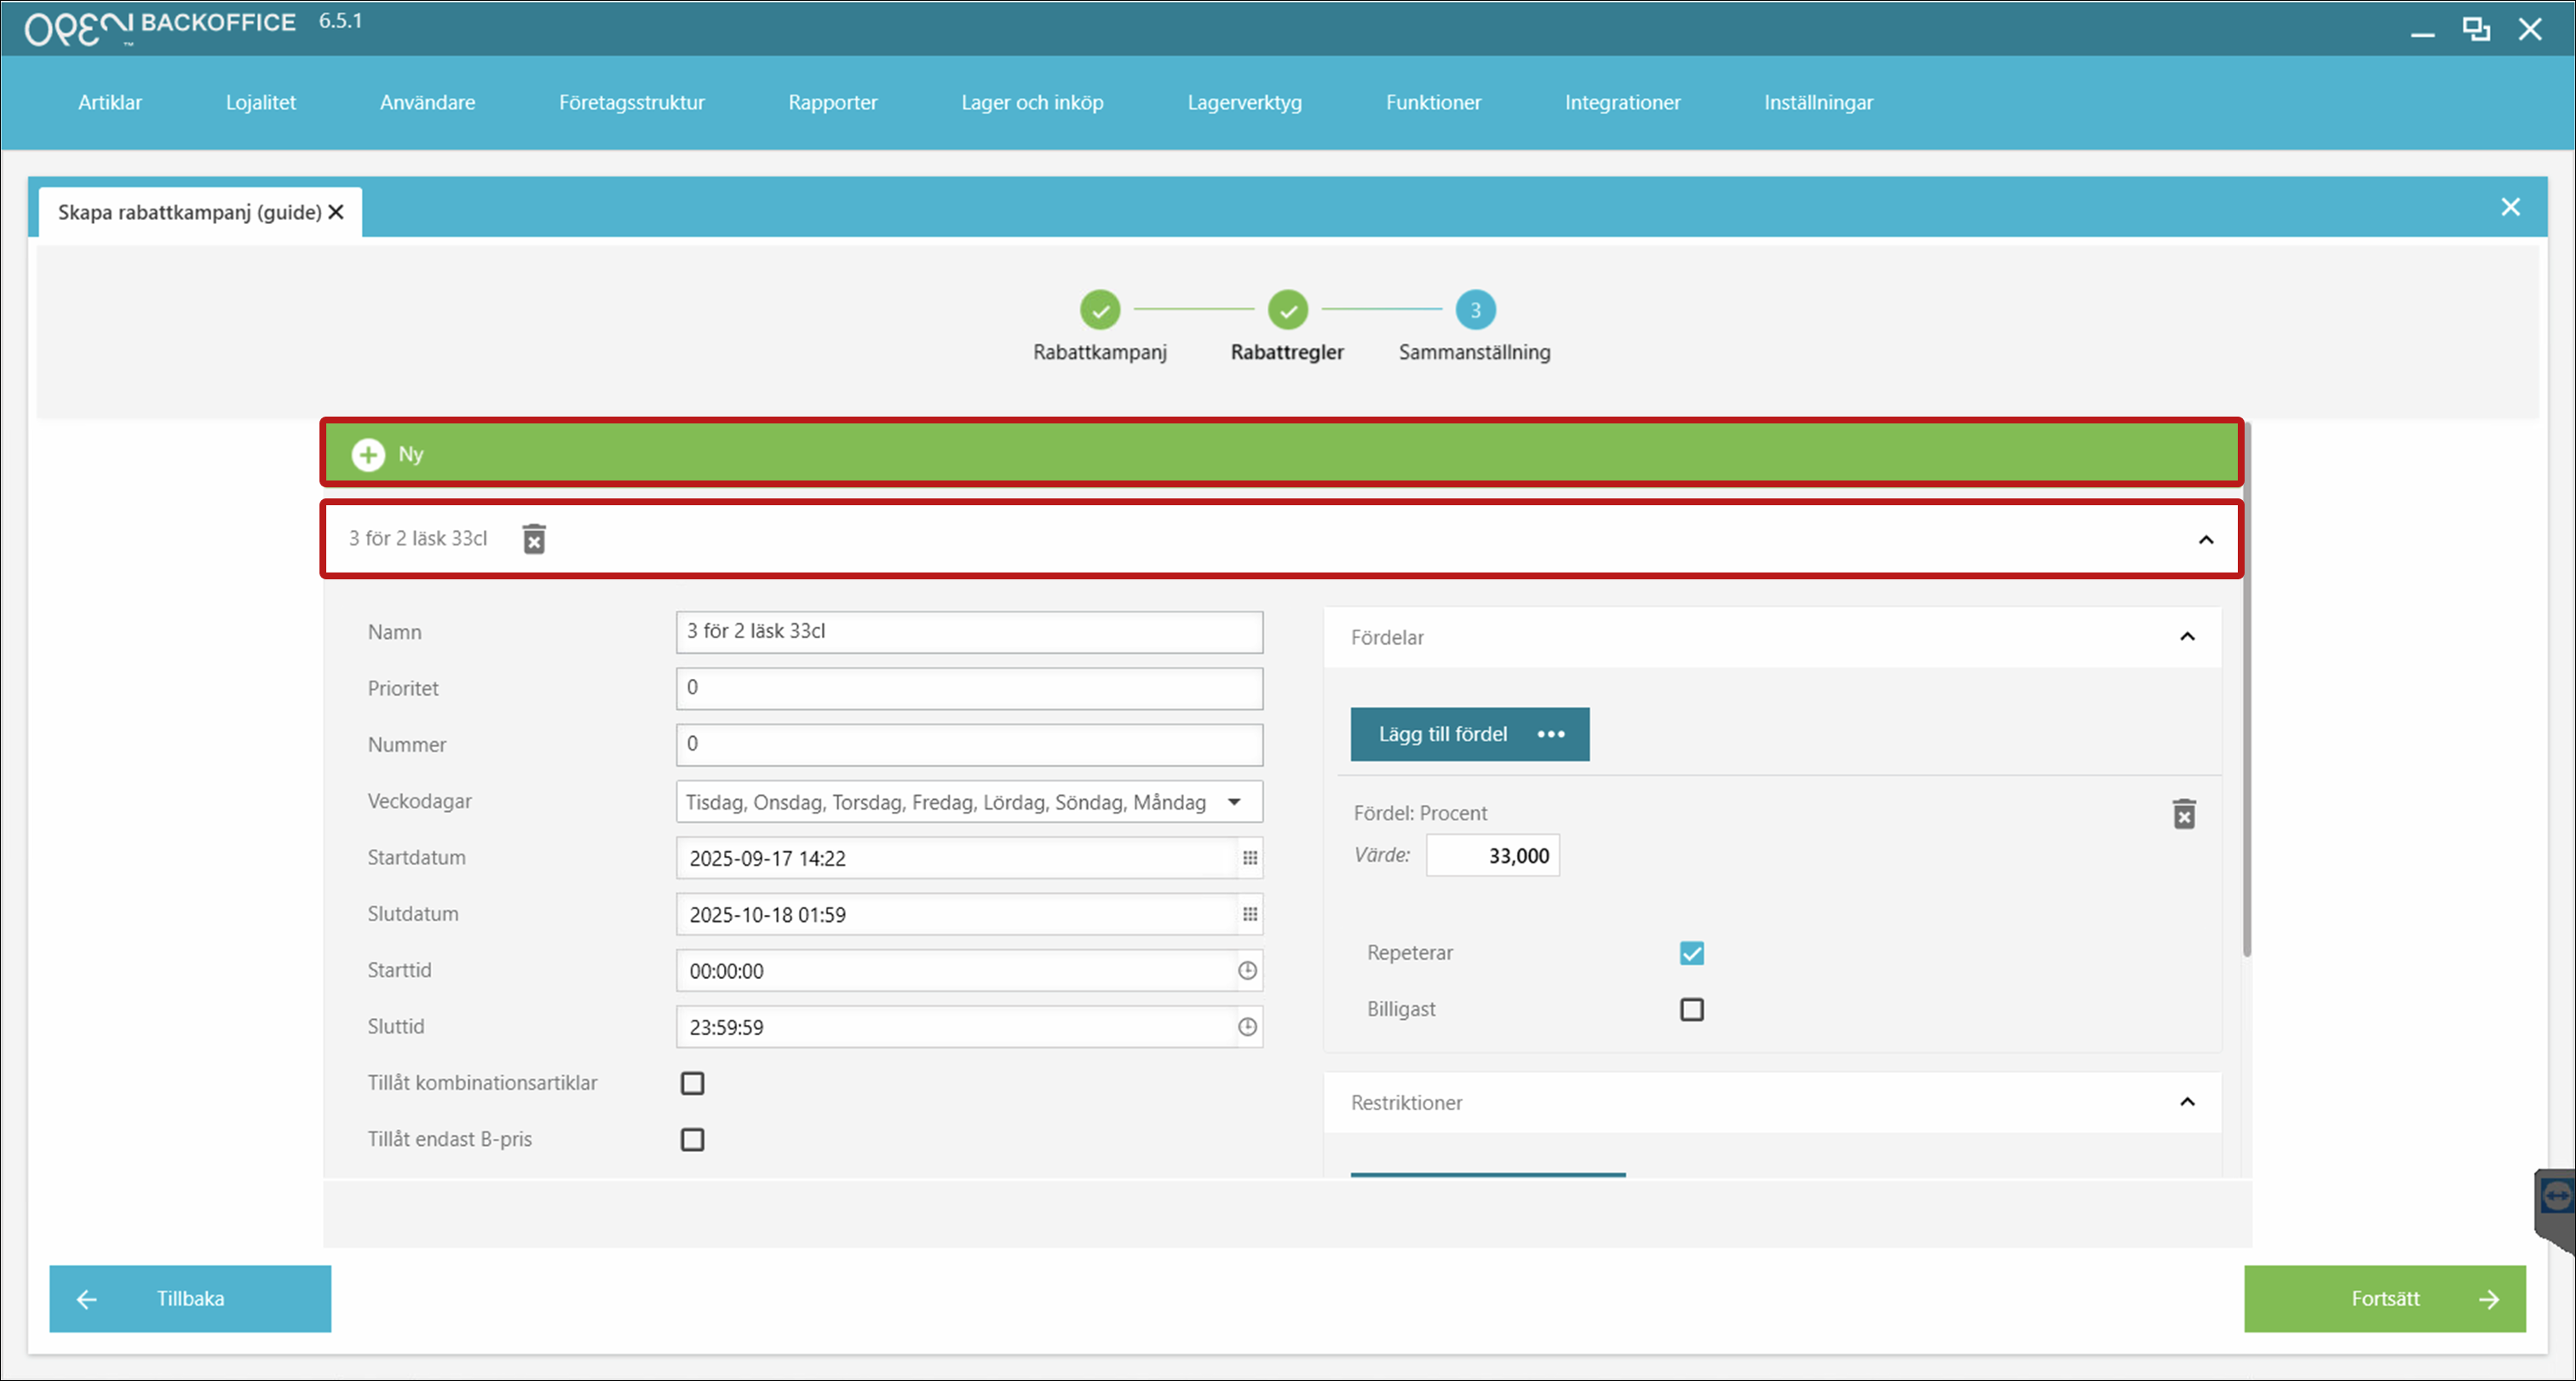Click the Rabattkampanj step checkmark circle
Screen dimensions: 2576x1381
(1100, 310)
